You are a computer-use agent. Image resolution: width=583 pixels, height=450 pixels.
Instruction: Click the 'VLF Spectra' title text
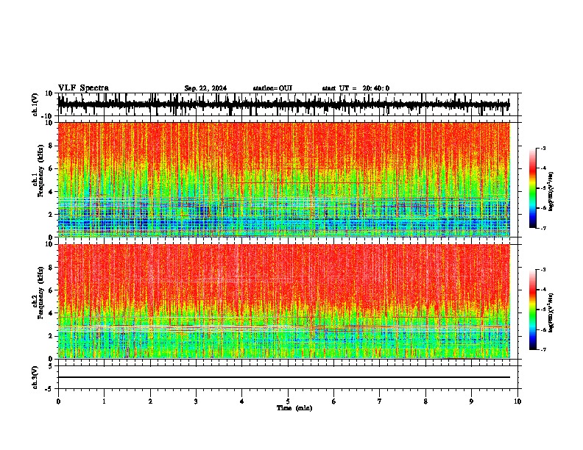(83, 88)
